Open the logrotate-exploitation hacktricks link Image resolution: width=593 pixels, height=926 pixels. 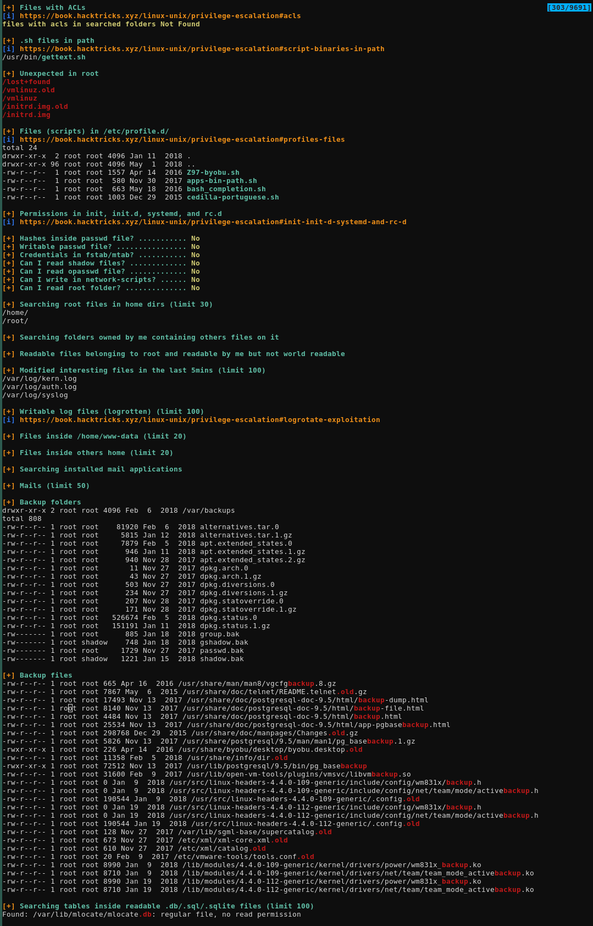coord(199,420)
